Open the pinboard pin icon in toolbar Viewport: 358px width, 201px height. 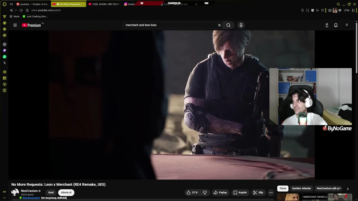coord(302,10)
